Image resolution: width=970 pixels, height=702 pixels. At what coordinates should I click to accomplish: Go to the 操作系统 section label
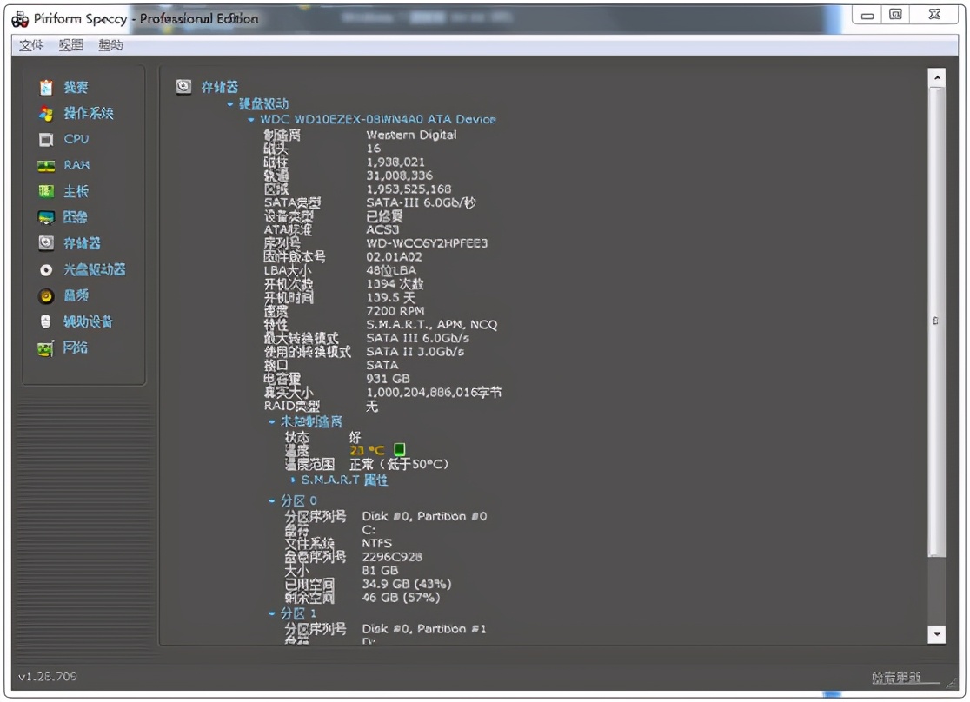(89, 114)
